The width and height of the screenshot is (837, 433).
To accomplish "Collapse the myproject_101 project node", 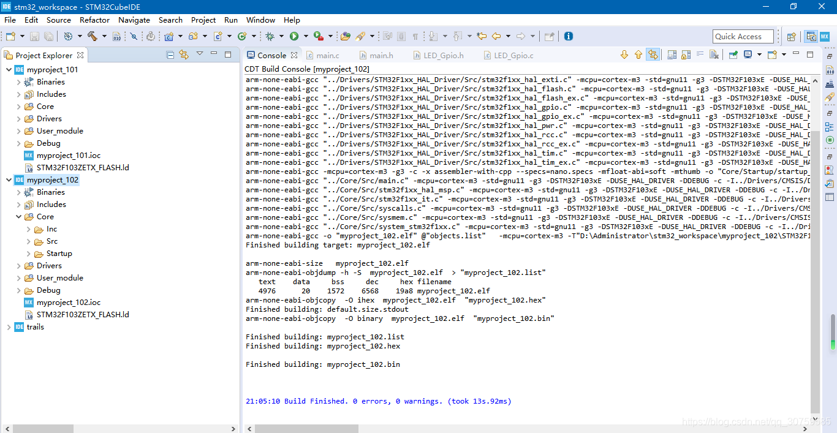I will (9, 69).
